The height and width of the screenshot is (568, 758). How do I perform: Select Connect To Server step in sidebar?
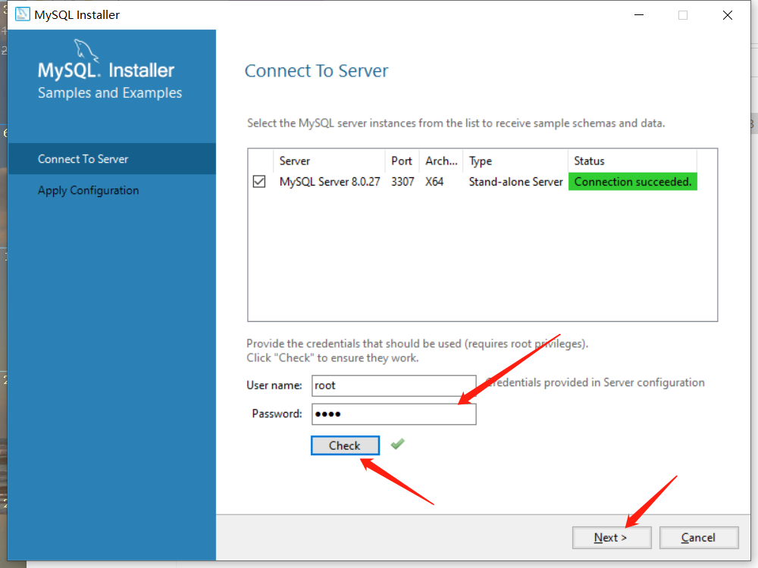(x=111, y=159)
